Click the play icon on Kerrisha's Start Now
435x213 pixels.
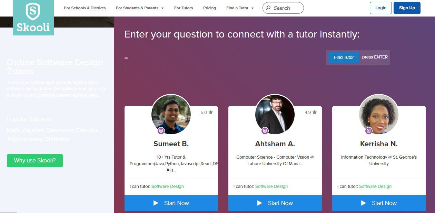tap(363, 203)
